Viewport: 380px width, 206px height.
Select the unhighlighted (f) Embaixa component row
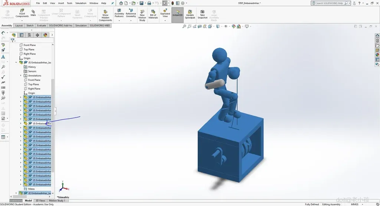pyautogui.click(x=37, y=124)
